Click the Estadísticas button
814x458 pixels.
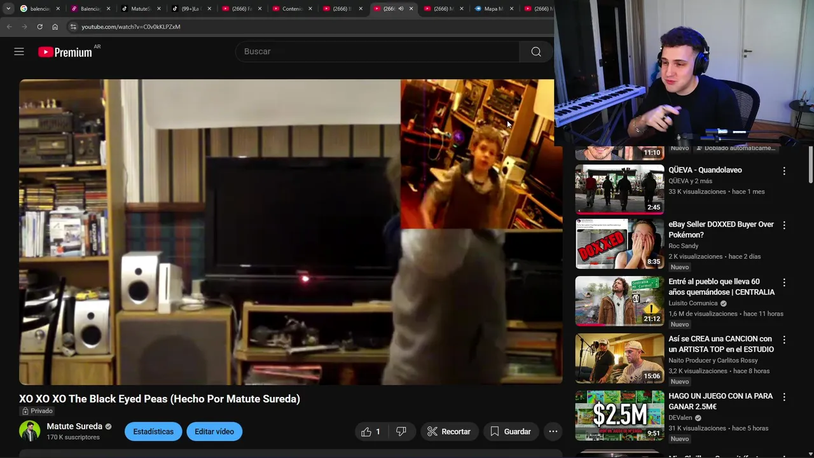click(153, 431)
